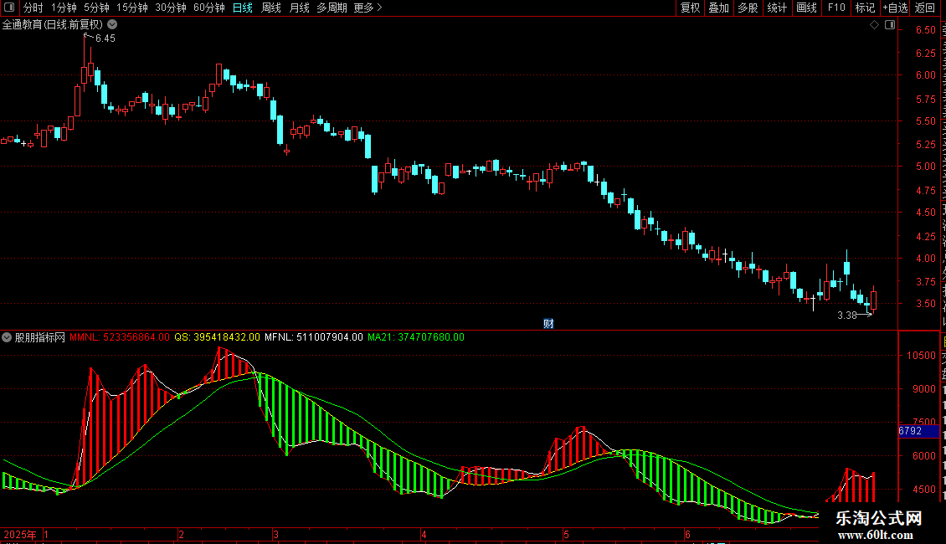946x544 pixels.
Task: Click month 2 marker on time axis
Action: [x=181, y=535]
